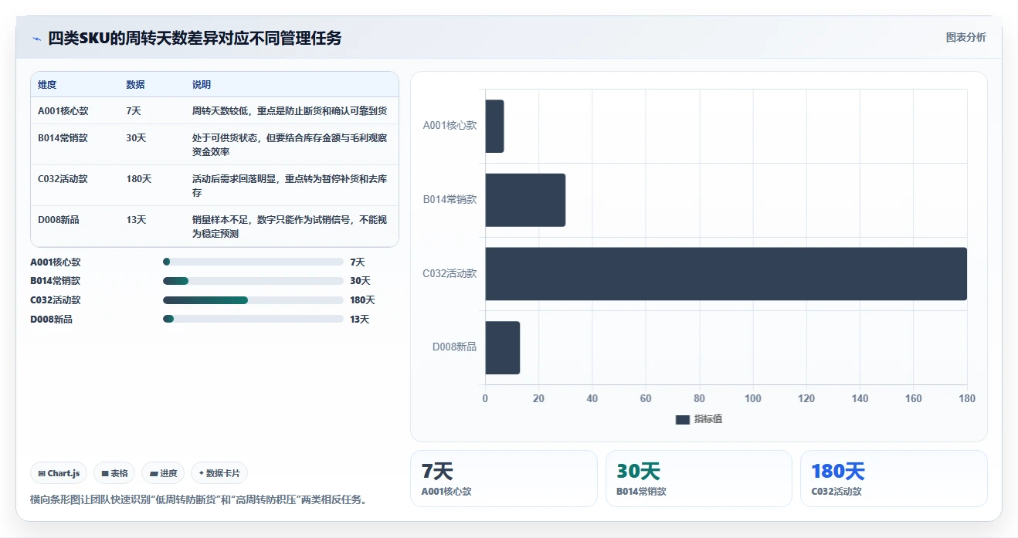Viewport: 1018px width, 538px height.
Task: Toggle the 指标值 legend item
Action: tap(698, 419)
